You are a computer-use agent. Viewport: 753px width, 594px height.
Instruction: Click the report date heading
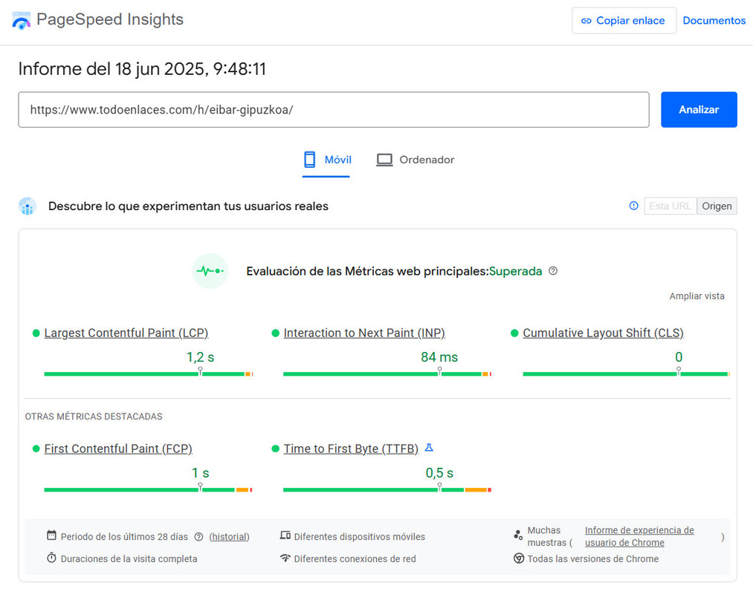[142, 69]
